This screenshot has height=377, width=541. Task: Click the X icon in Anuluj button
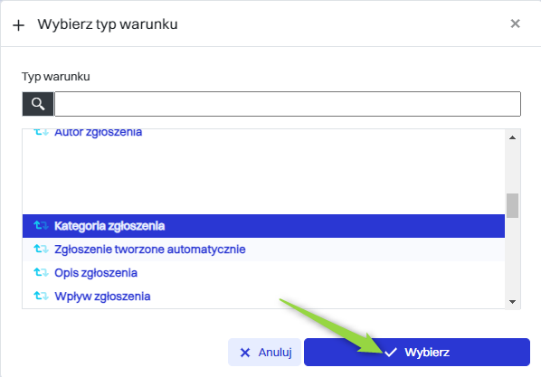[x=245, y=353]
